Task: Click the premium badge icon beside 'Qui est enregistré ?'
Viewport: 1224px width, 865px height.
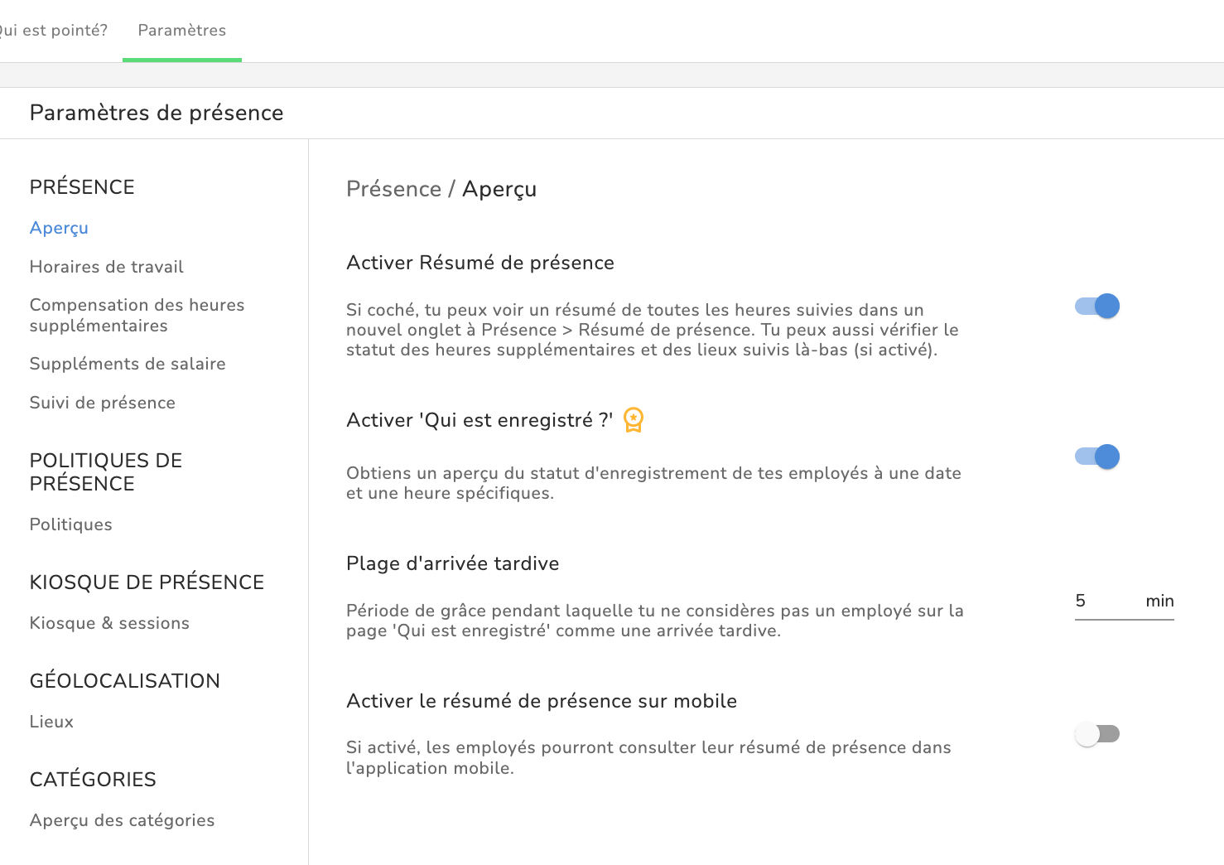Action: pos(634,420)
